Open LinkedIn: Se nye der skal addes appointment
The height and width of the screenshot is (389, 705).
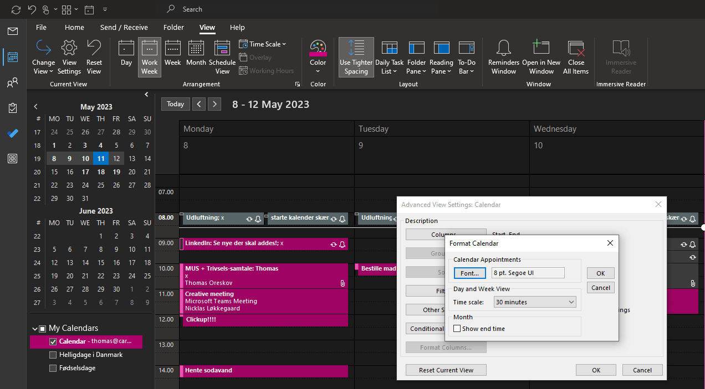(264, 243)
